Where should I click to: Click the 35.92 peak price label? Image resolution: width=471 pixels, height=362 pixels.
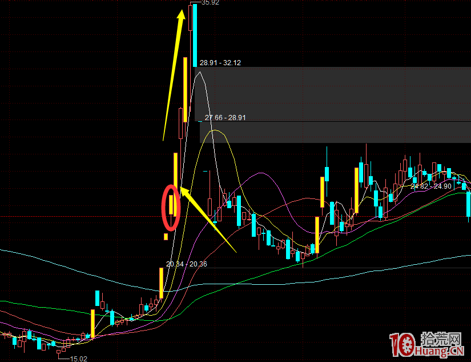pyautogui.click(x=210, y=3)
